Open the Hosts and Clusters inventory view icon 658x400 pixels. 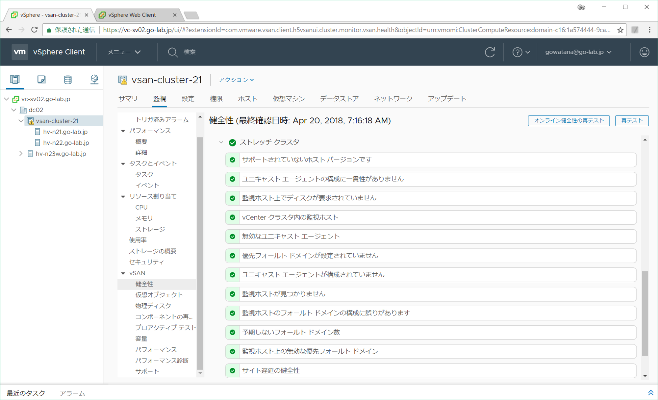(15, 79)
